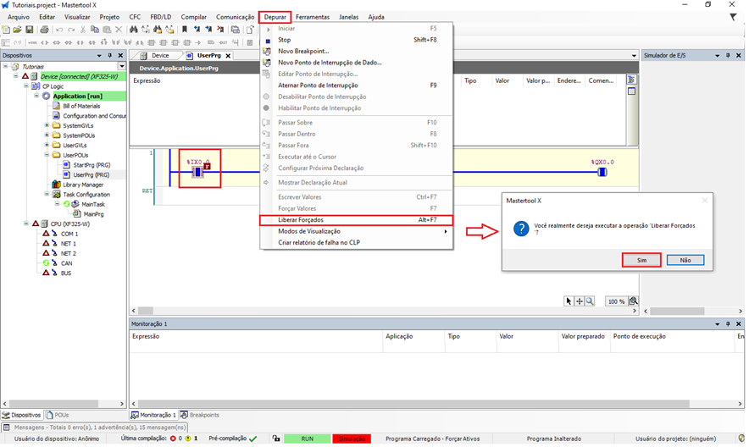Click the %IX0.0 contact in the ladder rung
The image size is (749, 447).
[198, 172]
